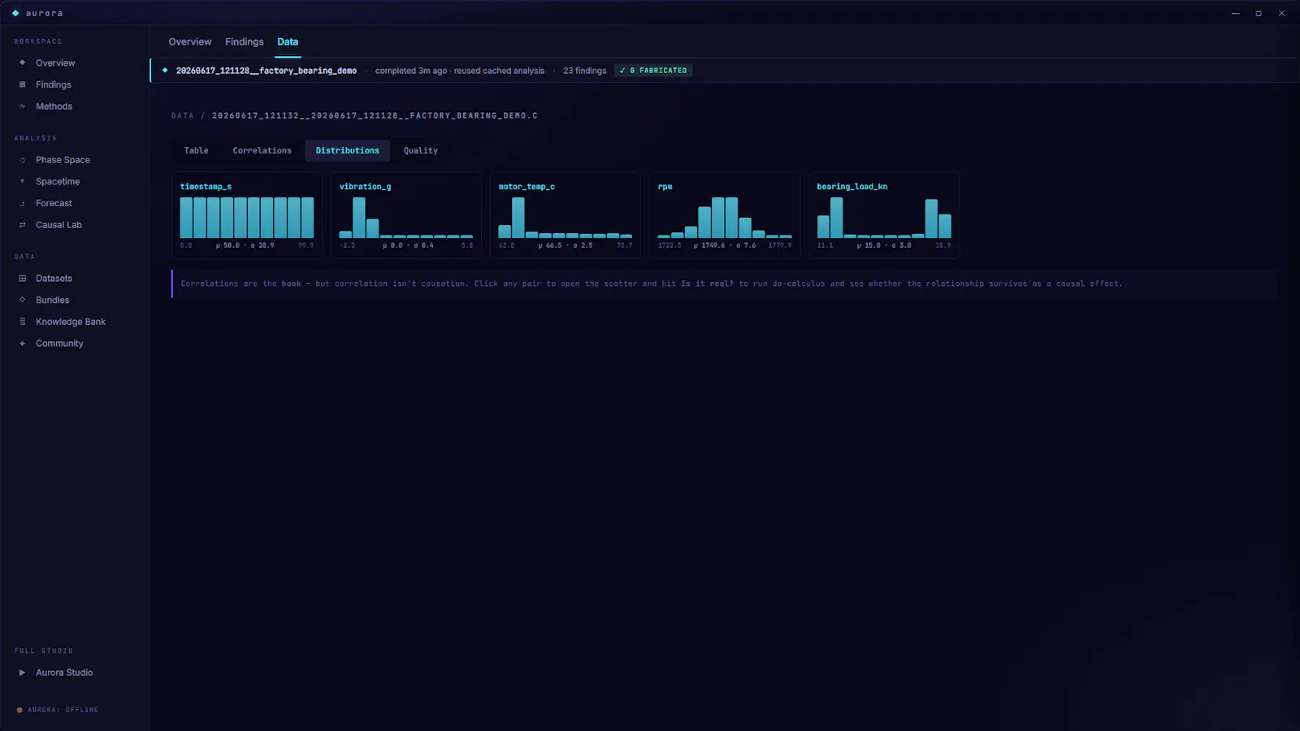Open the bearing_load_kn histogram card
This screenshot has height=731, width=1300.
(884, 215)
